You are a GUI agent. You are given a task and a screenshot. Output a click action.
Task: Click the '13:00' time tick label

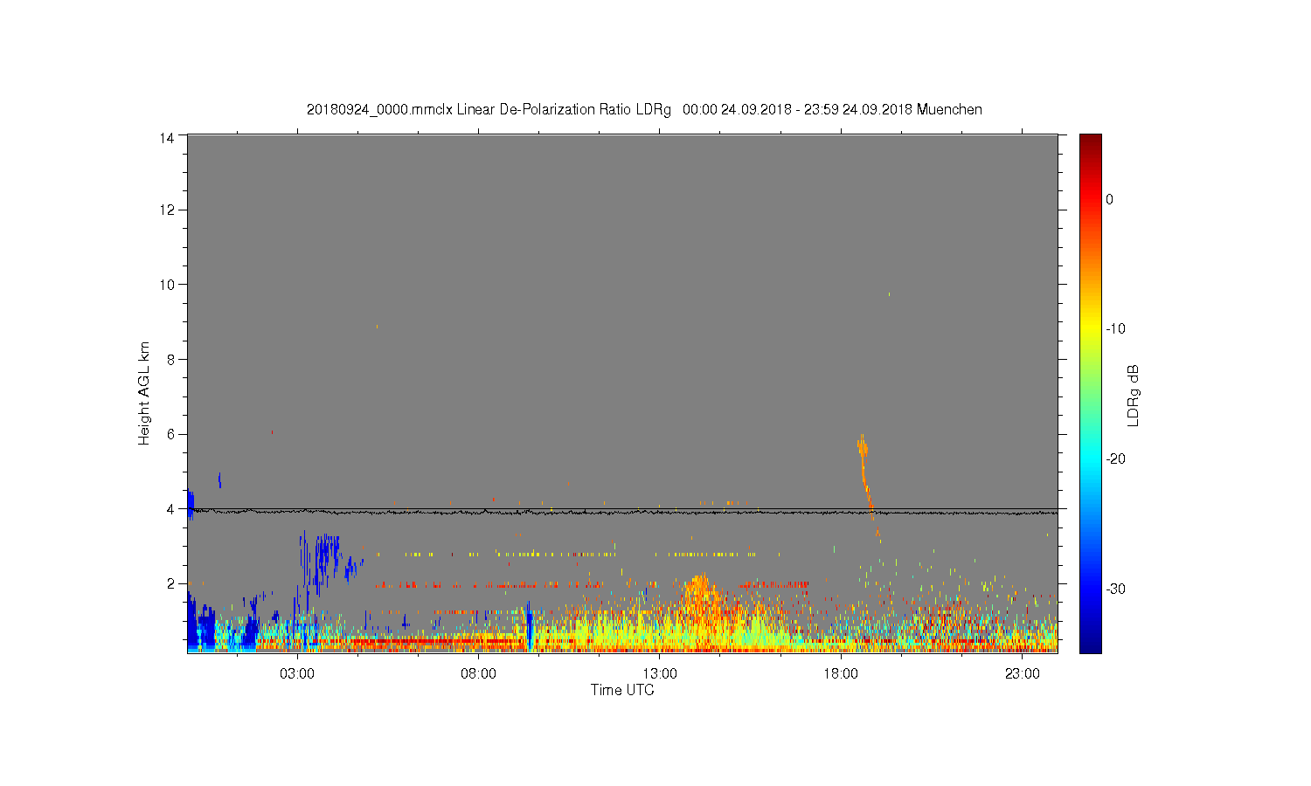coord(660,674)
